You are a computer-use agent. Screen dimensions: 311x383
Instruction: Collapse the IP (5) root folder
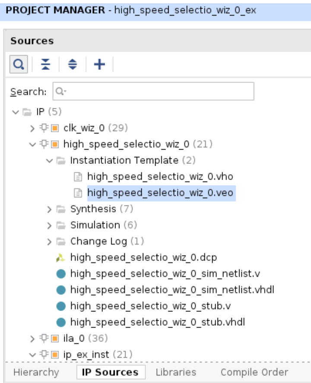pyautogui.click(x=16, y=112)
